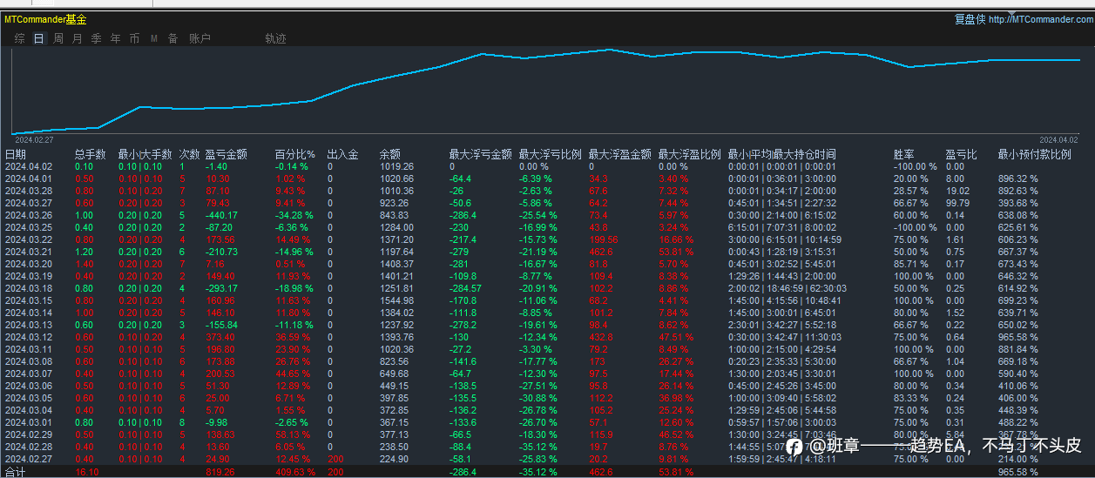Open the 年 yearly tab
1095x478 pixels.
click(x=115, y=38)
